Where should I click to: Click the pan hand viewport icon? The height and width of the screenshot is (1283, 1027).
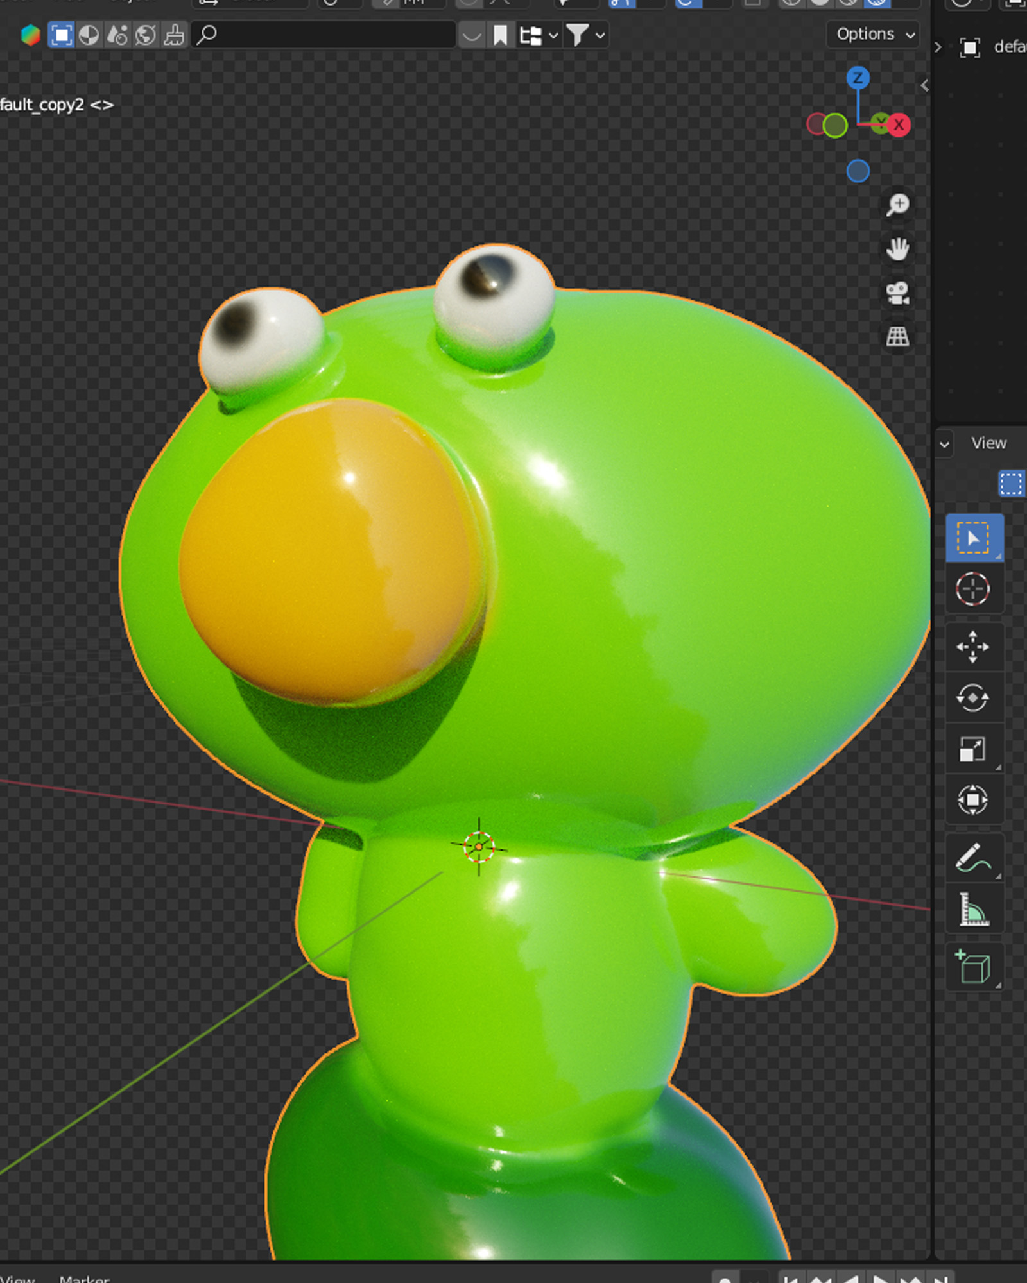pyautogui.click(x=898, y=249)
